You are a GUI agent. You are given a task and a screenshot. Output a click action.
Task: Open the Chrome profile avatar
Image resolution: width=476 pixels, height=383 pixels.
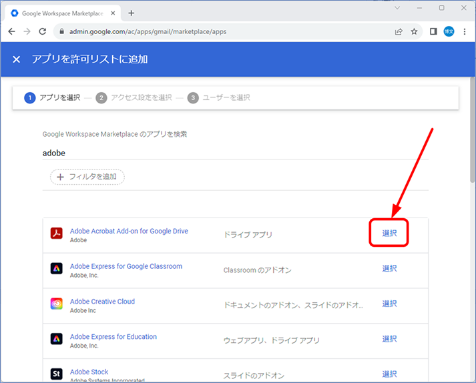[449, 31]
